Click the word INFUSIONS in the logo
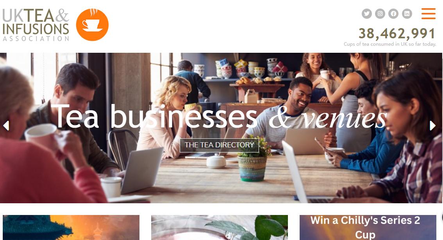Screen dimensions: 443x240 pos(36,29)
